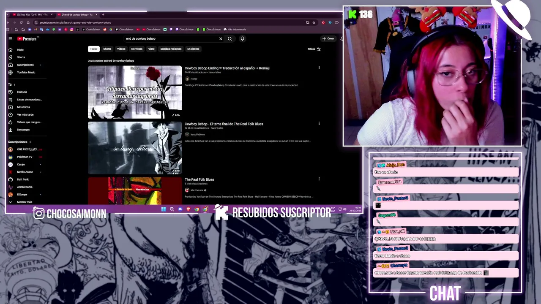Select the Visto filter chip
The height and width of the screenshot is (304, 541).
click(151, 49)
